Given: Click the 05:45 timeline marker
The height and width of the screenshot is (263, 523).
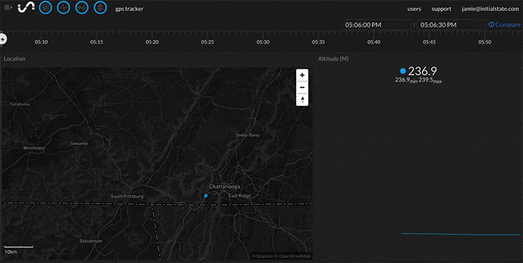Looking at the screenshot, I should coord(430,42).
